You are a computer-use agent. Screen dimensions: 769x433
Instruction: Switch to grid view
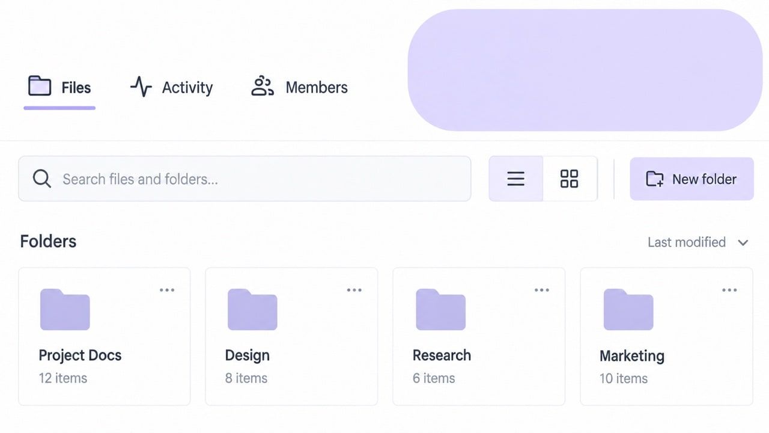tap(570, 179)
